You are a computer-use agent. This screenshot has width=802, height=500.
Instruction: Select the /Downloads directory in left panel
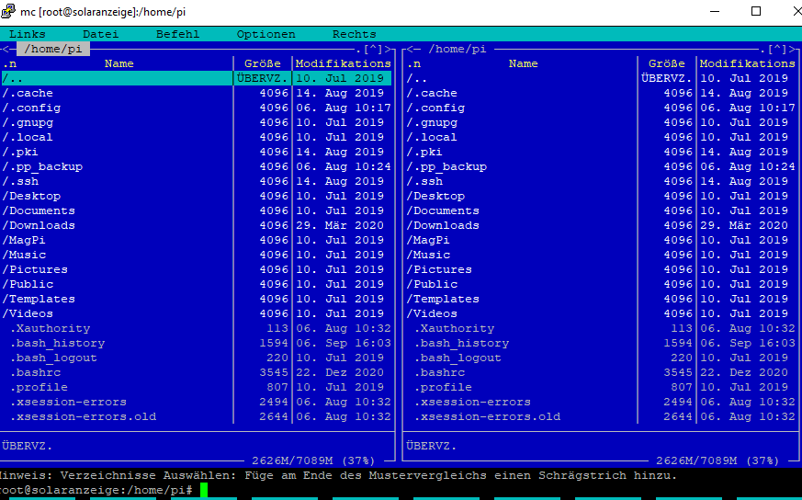[x=41, y=225]
